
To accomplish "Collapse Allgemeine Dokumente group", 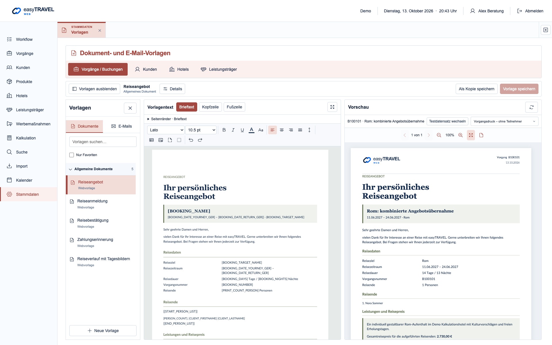I will (x=101, y=169).
